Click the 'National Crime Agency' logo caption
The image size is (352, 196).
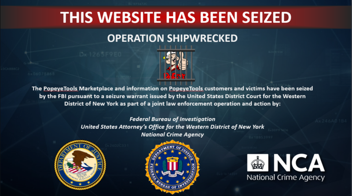pyautogui.click(x=286, y=178)
